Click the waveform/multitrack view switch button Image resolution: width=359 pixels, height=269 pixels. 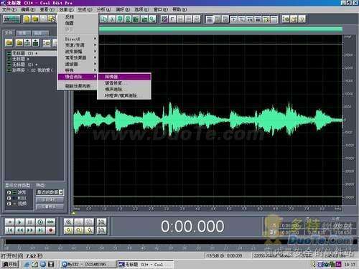click(11, 19)
